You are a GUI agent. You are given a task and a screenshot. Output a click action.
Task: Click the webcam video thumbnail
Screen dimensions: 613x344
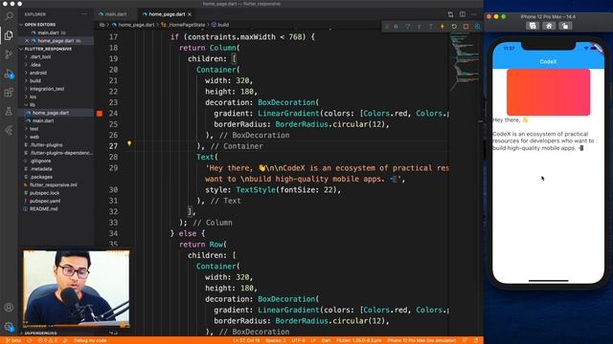point(77,289)
